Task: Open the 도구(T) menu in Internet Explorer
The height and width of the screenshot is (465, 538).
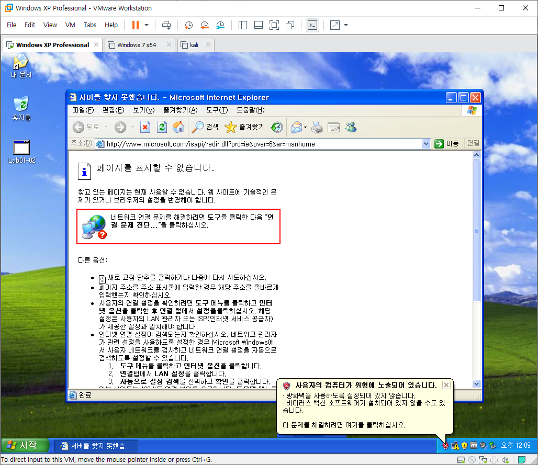Action: [x=217, y=110]
